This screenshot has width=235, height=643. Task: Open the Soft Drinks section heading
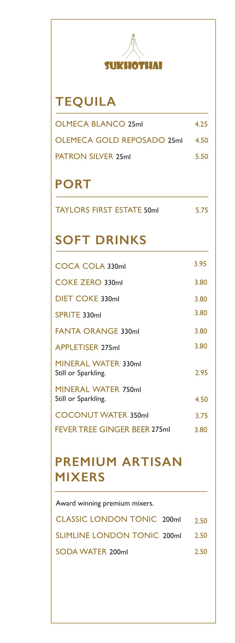click(x=100, y=240)
